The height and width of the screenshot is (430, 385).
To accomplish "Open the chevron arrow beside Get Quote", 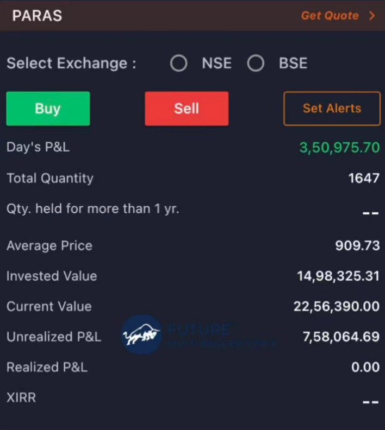I will point(372,16).
